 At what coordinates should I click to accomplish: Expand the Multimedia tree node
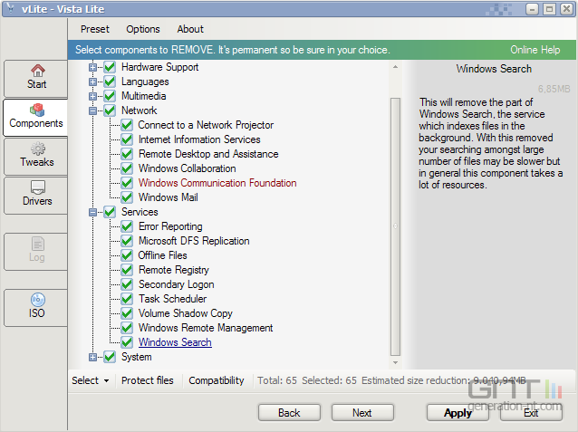(x=92, y=96)
